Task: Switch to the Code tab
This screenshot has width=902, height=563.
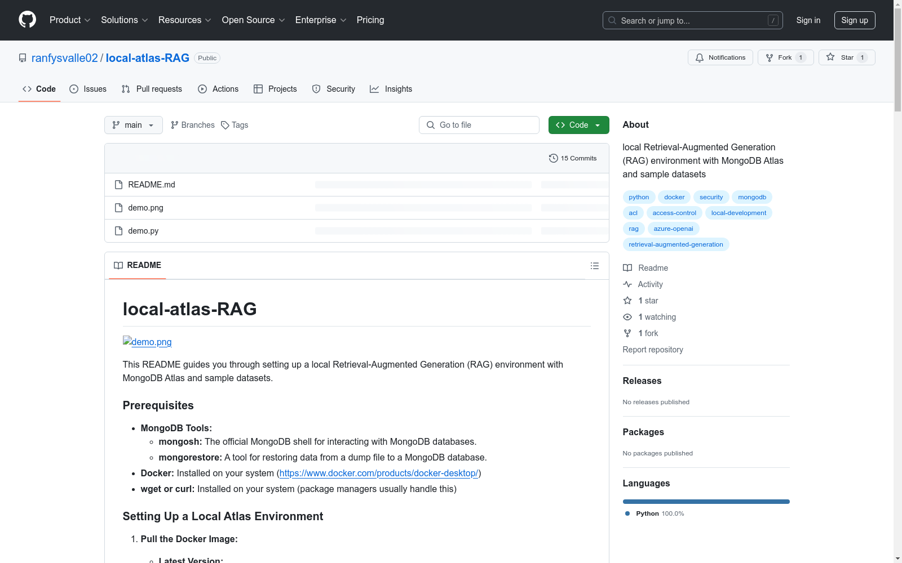Action: click(39, 89)
